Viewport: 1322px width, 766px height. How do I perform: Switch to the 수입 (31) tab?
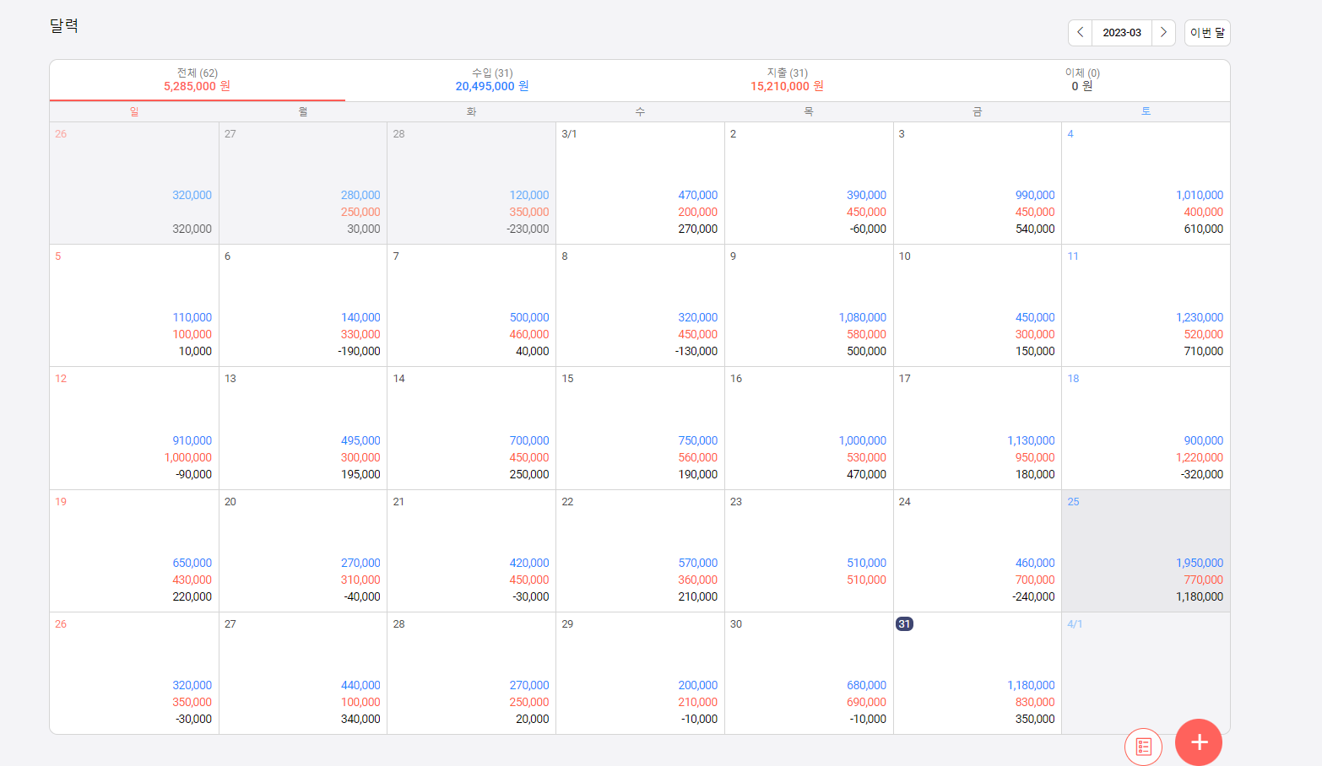coord(492,80)
